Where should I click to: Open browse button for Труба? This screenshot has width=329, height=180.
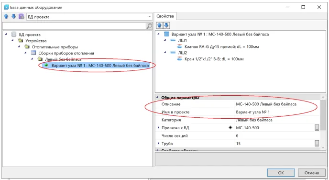point(317,143)
